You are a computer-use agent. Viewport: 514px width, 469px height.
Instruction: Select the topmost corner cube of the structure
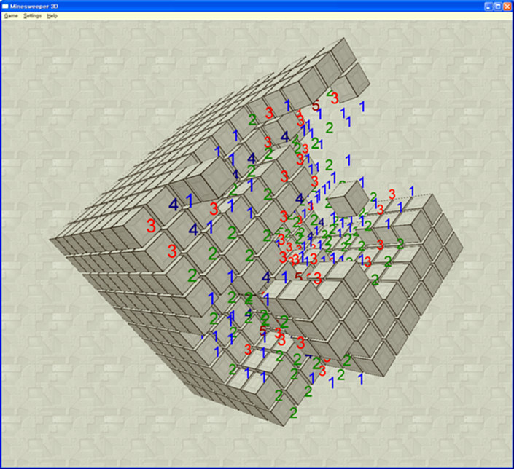coord(343,54)
